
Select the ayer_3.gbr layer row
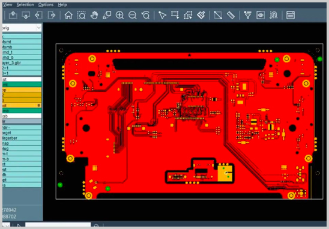(22, 62)
